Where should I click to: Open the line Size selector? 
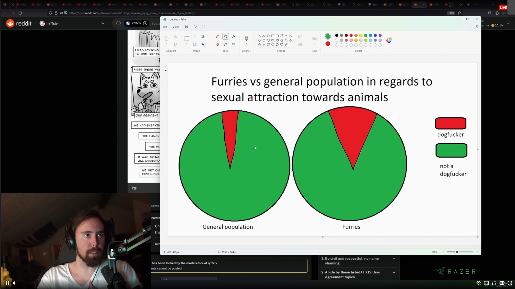(x=315, y=39)
